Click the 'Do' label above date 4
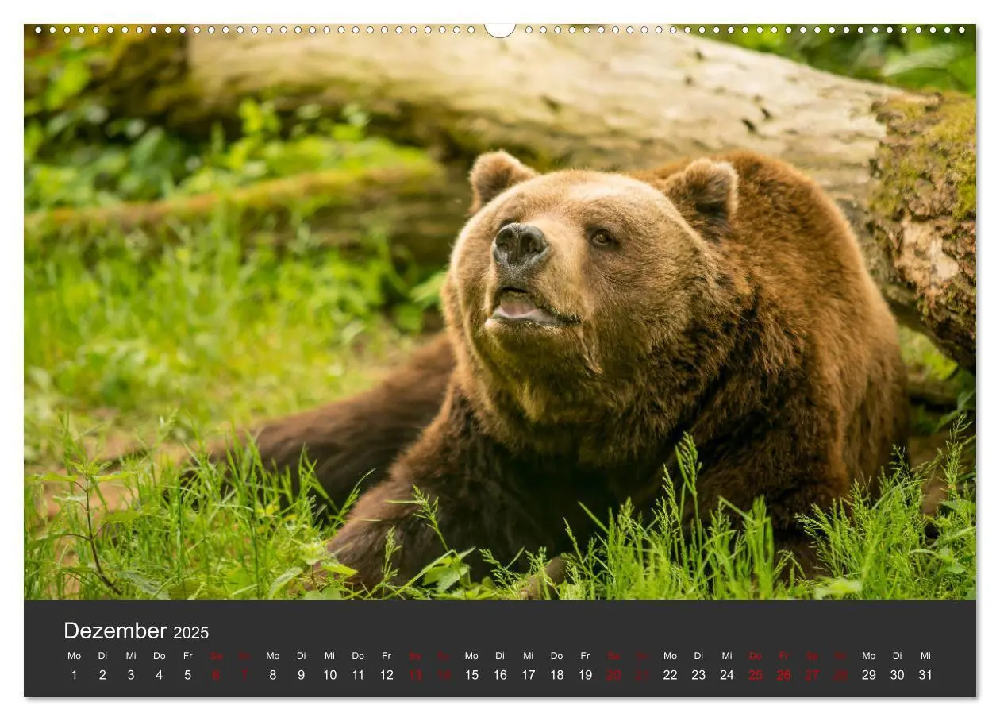This screenshot has width=1000, height=721. [160, 656]
